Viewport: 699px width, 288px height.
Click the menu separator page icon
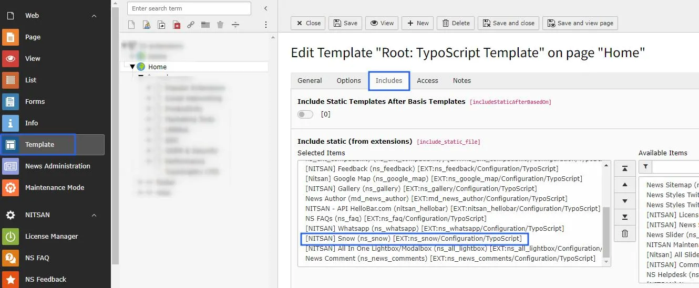click(x=235, y=25)
